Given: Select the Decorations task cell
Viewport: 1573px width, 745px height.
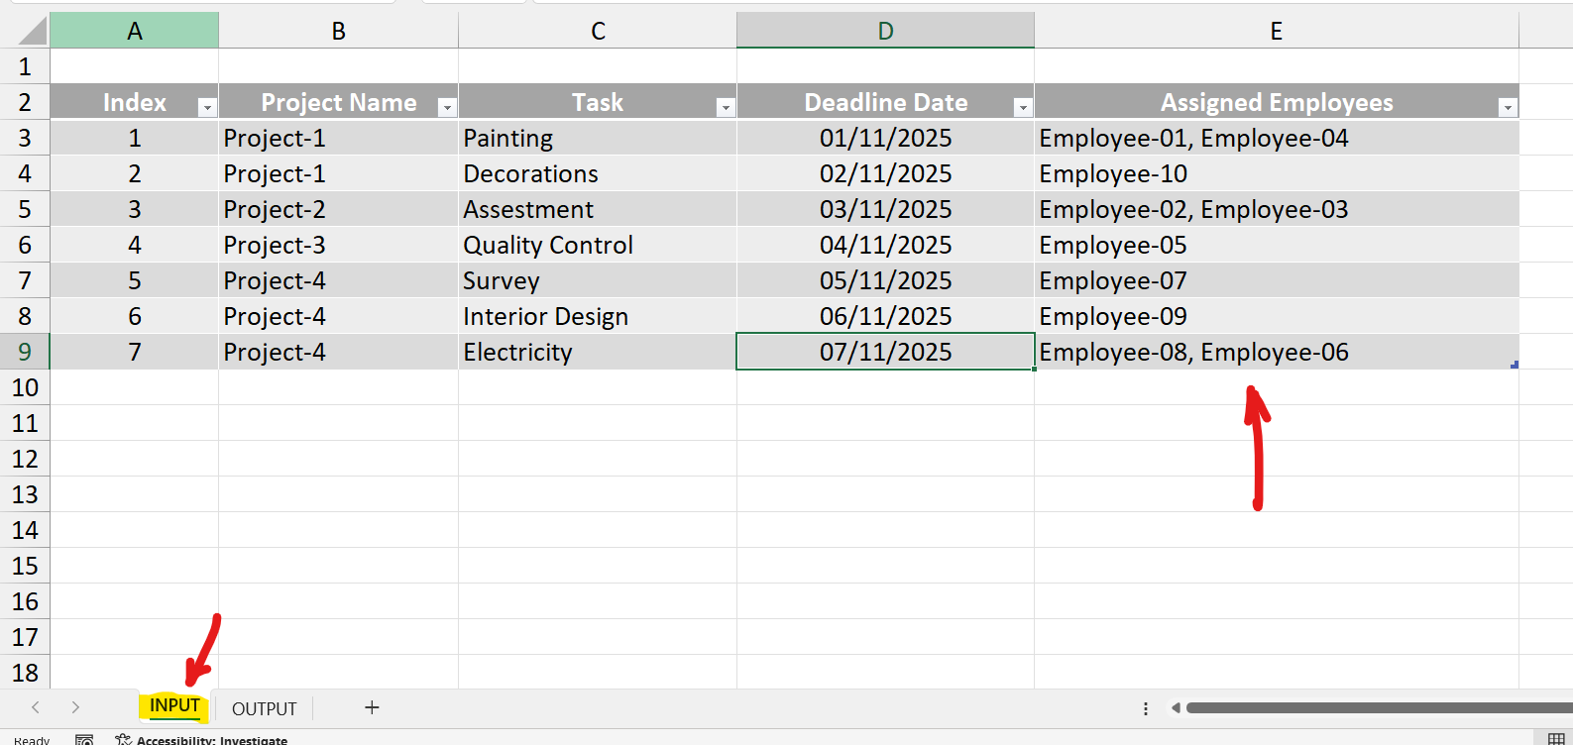Looking at the screenshot, I should (x=598, y=173).
